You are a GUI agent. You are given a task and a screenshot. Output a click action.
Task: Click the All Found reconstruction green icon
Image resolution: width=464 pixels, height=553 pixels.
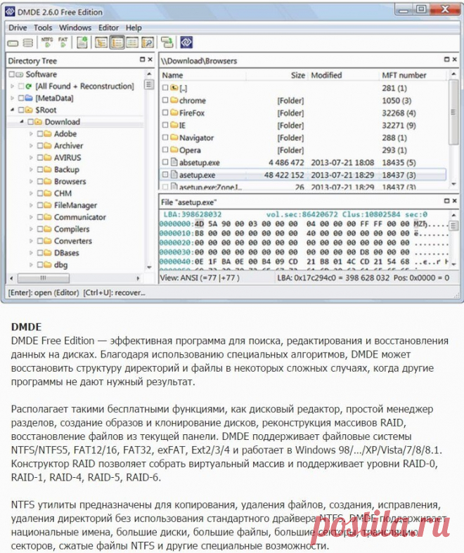point(29,86)
